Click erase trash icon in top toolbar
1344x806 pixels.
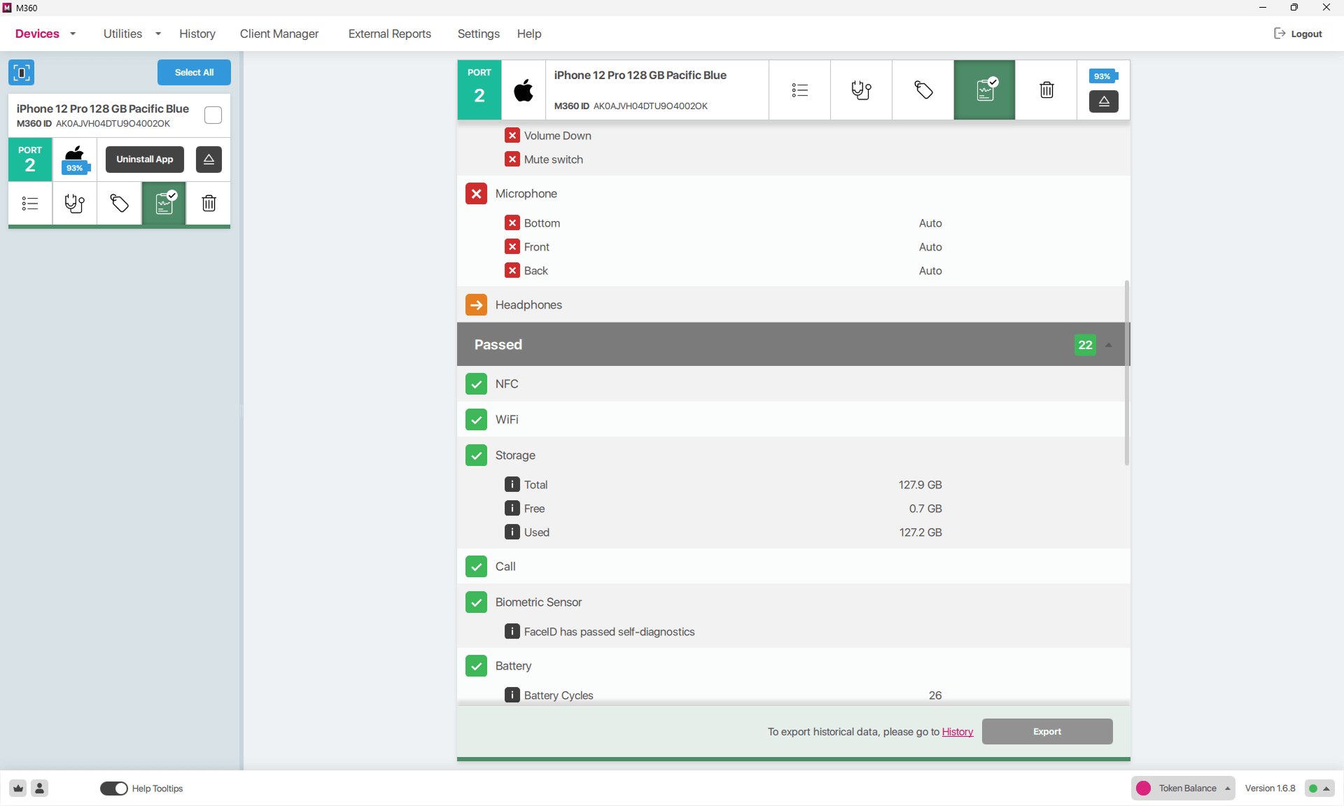(1046, 90)
